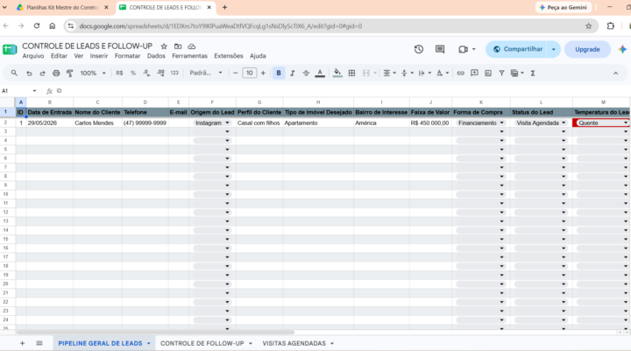Collapse the toolbar with chevron
Screen dimensions: 631x351
coord(616,74)
